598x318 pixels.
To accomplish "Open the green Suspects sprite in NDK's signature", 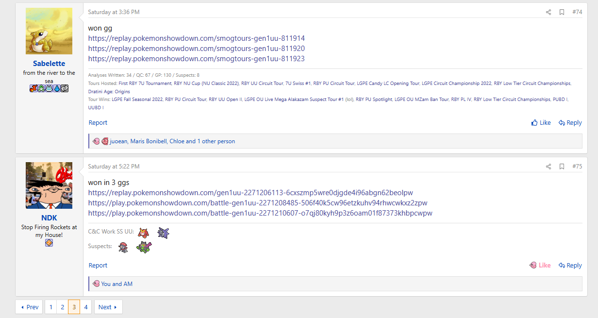I will [x=144, y=248].
